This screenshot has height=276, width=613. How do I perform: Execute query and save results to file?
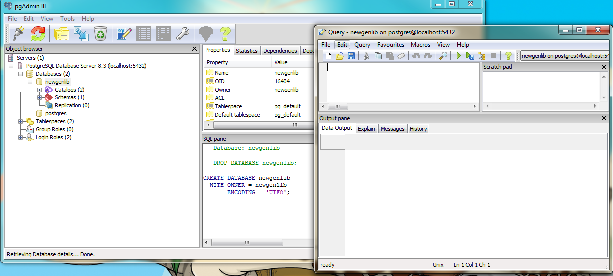[x=470, y=56]
